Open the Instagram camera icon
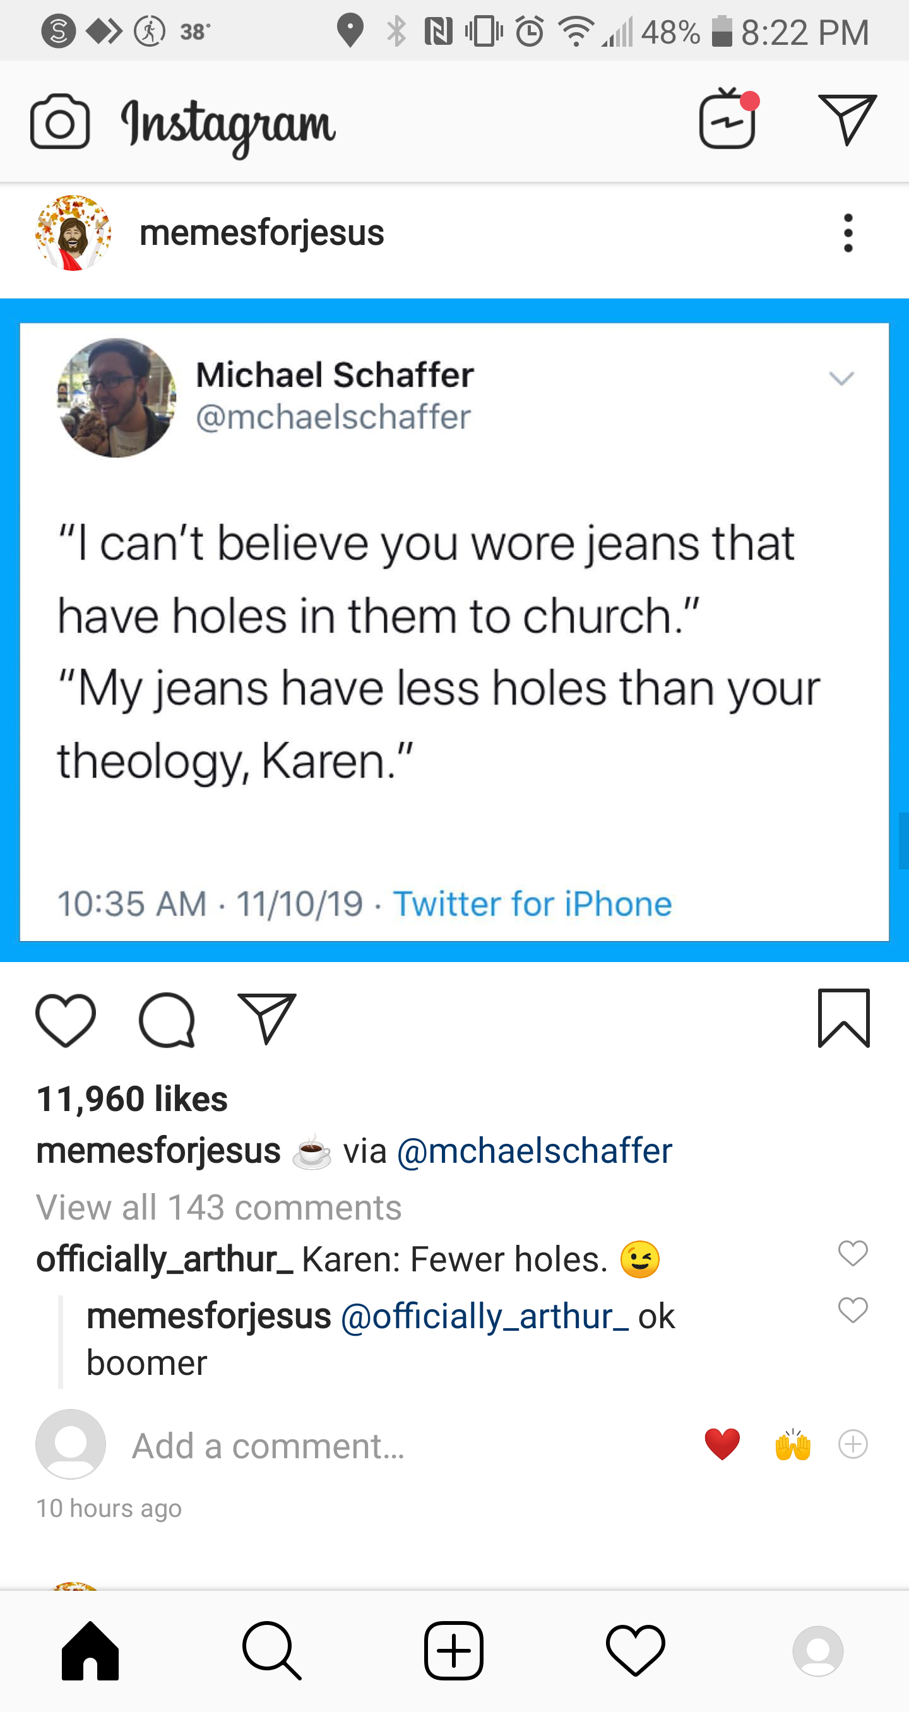909x1712 pixels. (x=60, y=122)
